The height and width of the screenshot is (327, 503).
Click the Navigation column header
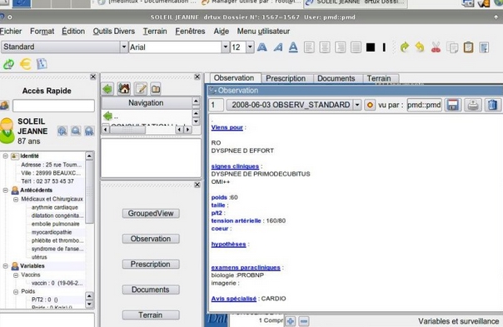coord(147,103)
